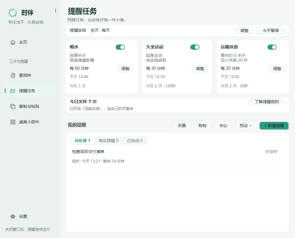Open 复制与粘贴 in the sidebar
Viewport: 295px width, 238px height.
pos(30,107)
